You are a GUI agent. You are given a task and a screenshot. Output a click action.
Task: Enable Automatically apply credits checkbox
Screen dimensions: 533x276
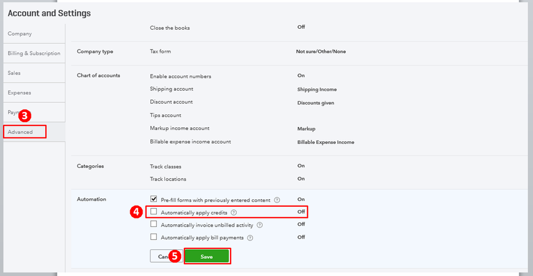[154, 212]
